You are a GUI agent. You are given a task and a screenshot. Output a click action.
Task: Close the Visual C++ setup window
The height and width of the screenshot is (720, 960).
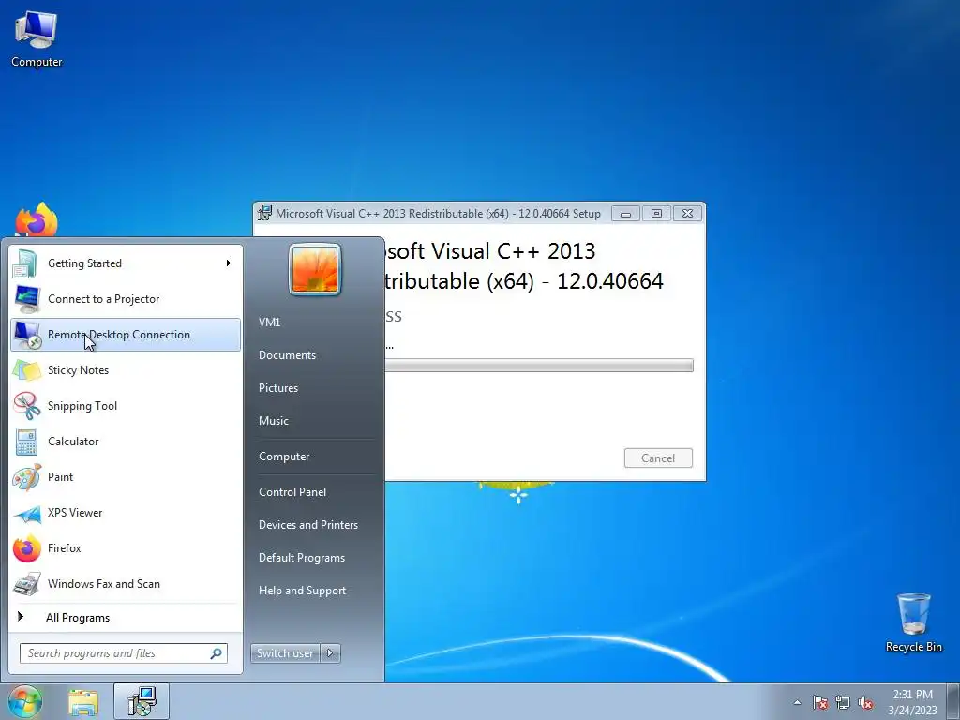pos(687,213)
